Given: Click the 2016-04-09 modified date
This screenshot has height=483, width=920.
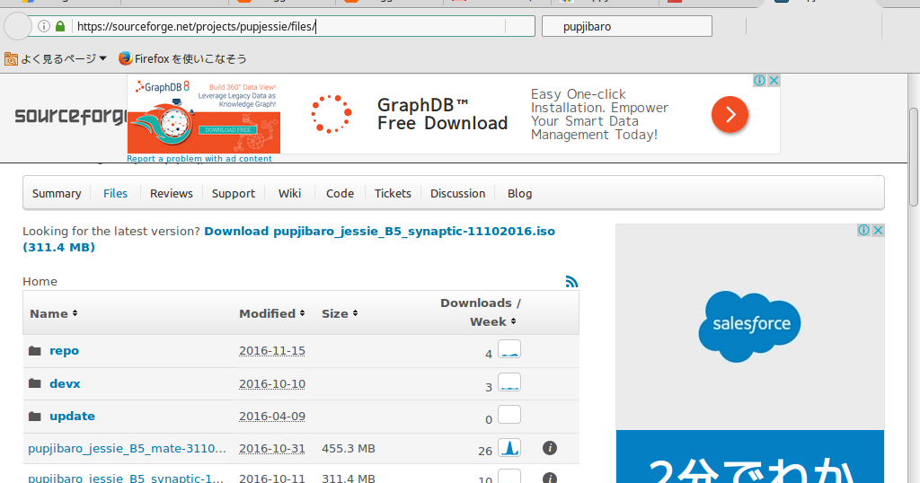Looking at the screenshot, I should tap(271, 417).
